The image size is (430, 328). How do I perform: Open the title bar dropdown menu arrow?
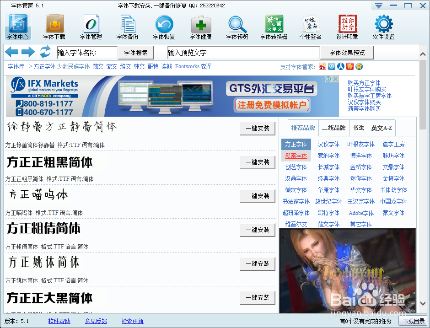[x=379, y=6]
